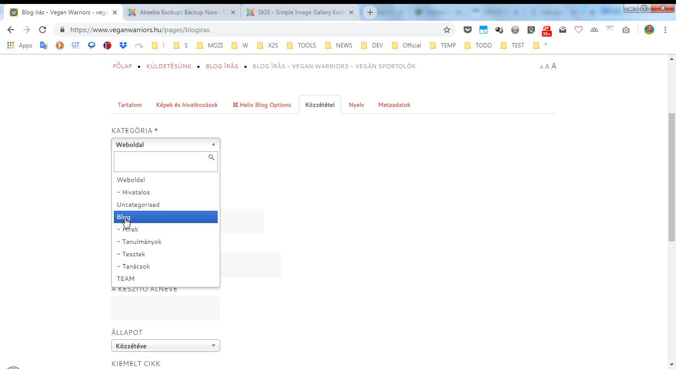Click the pink heart extension icon
The image size is (676, 369).
(x=578, y=30)
